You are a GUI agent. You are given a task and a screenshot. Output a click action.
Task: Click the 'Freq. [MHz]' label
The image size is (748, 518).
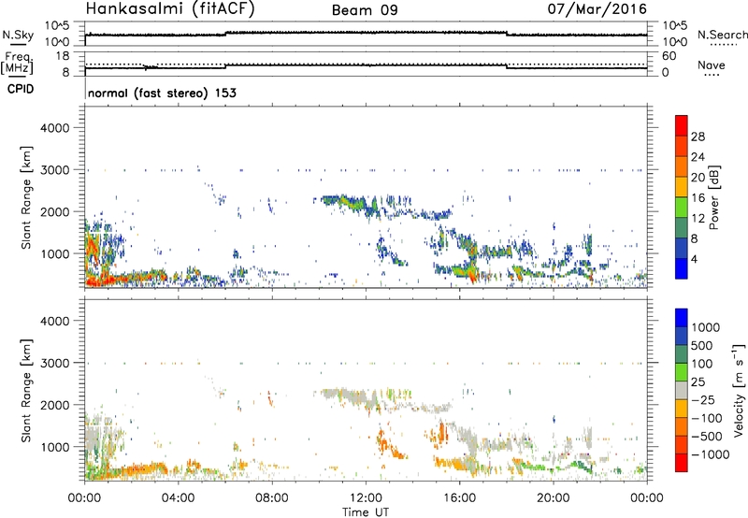click(18, 63)
